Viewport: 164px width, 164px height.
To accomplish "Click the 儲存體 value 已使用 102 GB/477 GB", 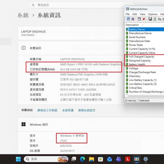I will point(74,79).
